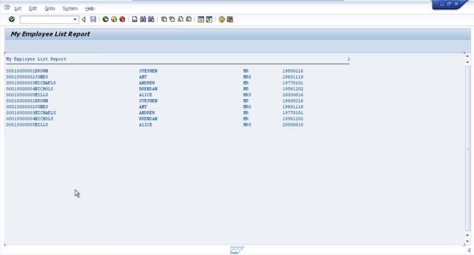Open Customize Local Layout icon
The width and height of the screenshot is (474, 255).
click(x=230, y=19)
